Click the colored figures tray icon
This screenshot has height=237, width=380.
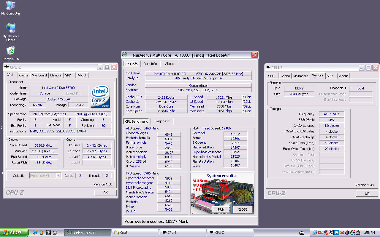click(342, 233)
